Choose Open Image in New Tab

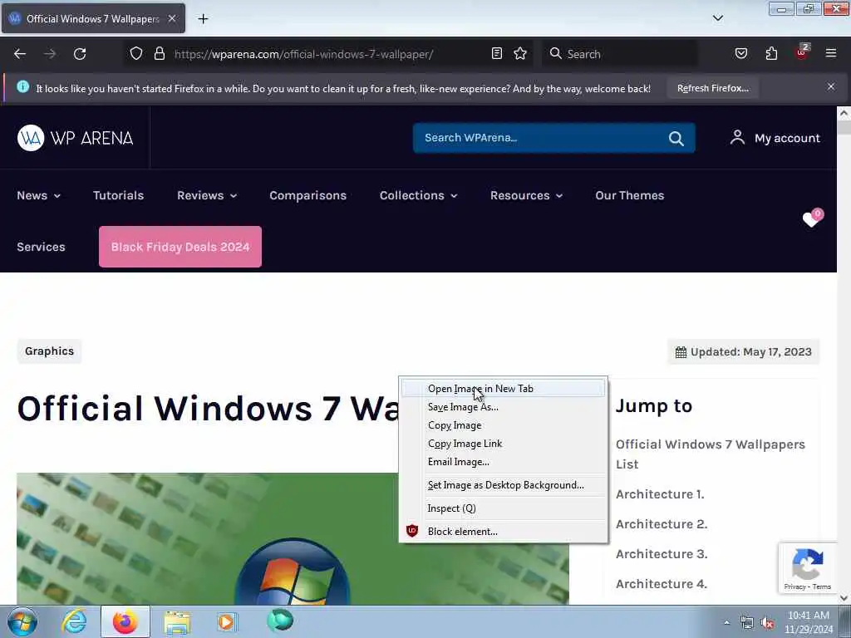pyautogui.click(x=503, y=389)
